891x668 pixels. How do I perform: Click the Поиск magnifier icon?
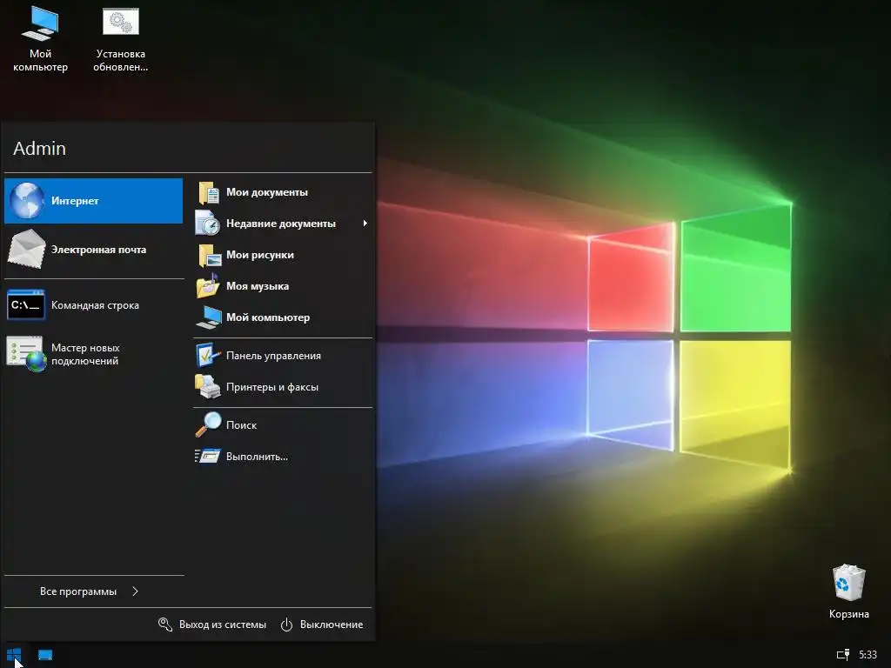tap(208, 424)
